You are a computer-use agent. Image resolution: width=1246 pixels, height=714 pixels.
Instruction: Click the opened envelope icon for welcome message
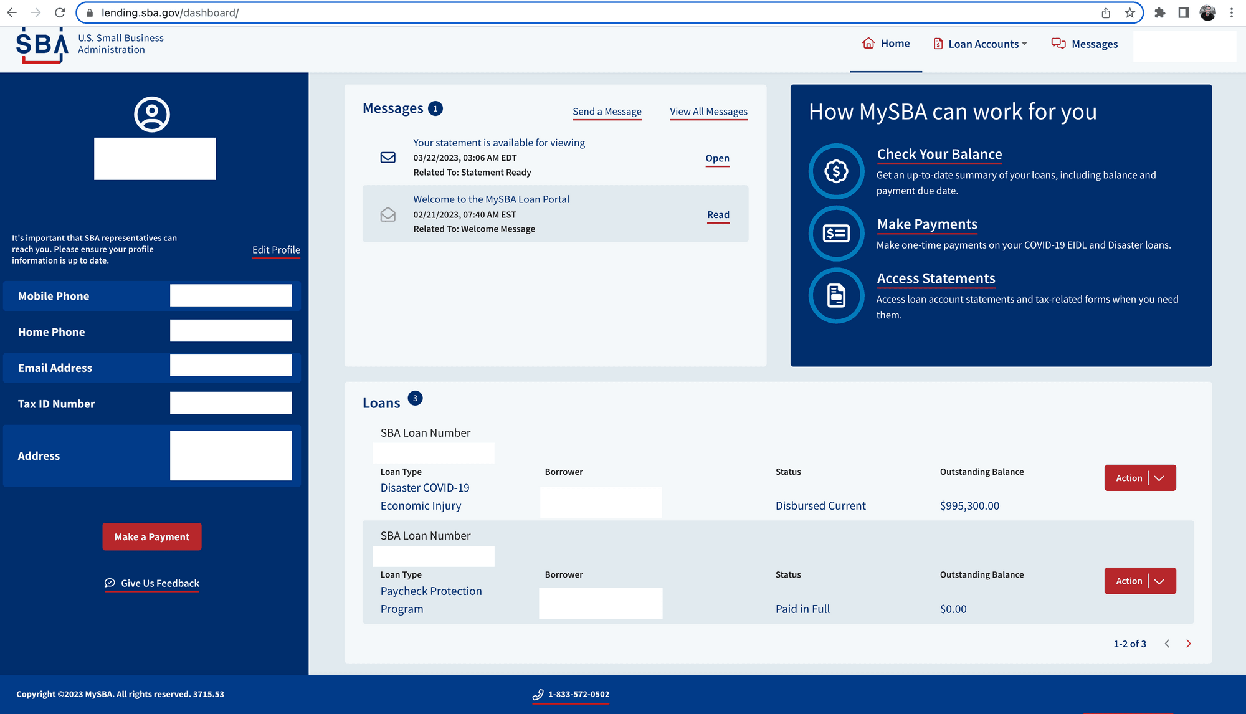pyautogui.click(x=388, y=214)
